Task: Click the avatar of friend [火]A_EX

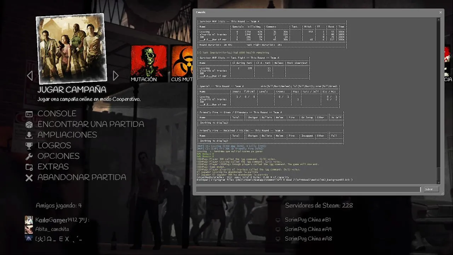Action: (x=29, y=238)
